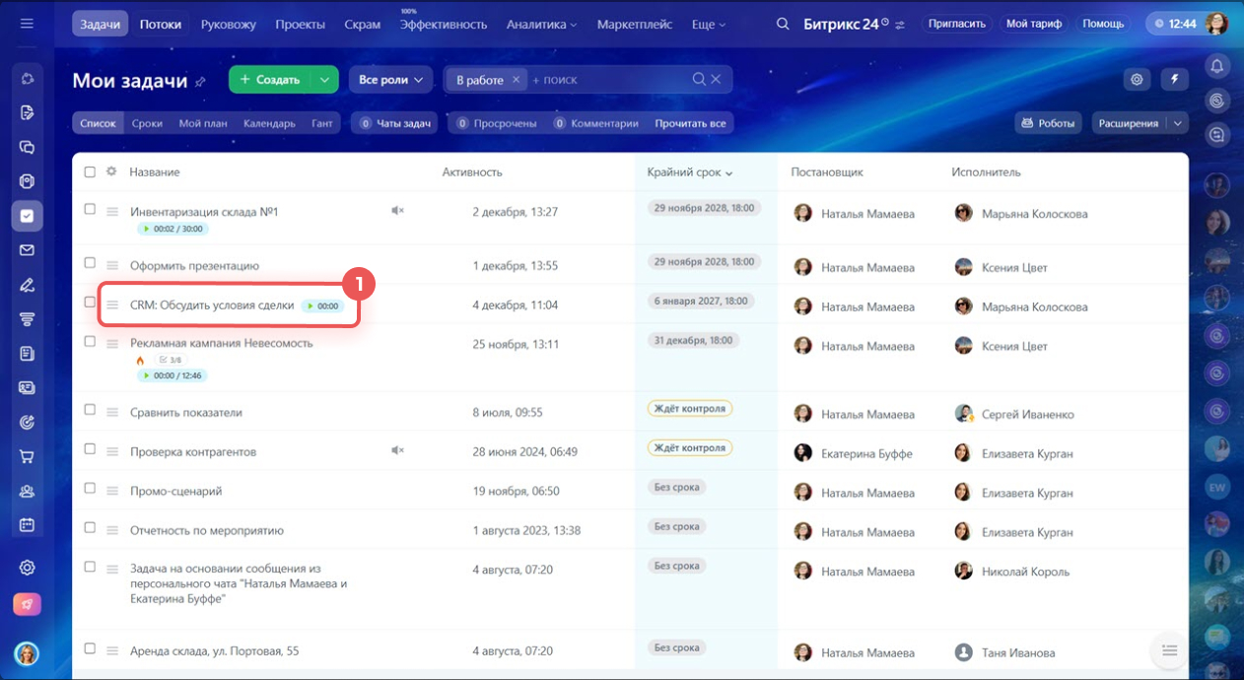This screenshot has width=1244, height=680.
Task: Click the Роботы button
Action: coord(1048,123)
